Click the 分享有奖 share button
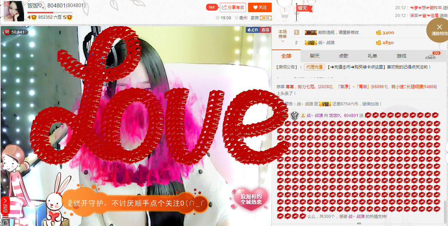This screenshot has width=448, height=226. click(x=233, y=7)
